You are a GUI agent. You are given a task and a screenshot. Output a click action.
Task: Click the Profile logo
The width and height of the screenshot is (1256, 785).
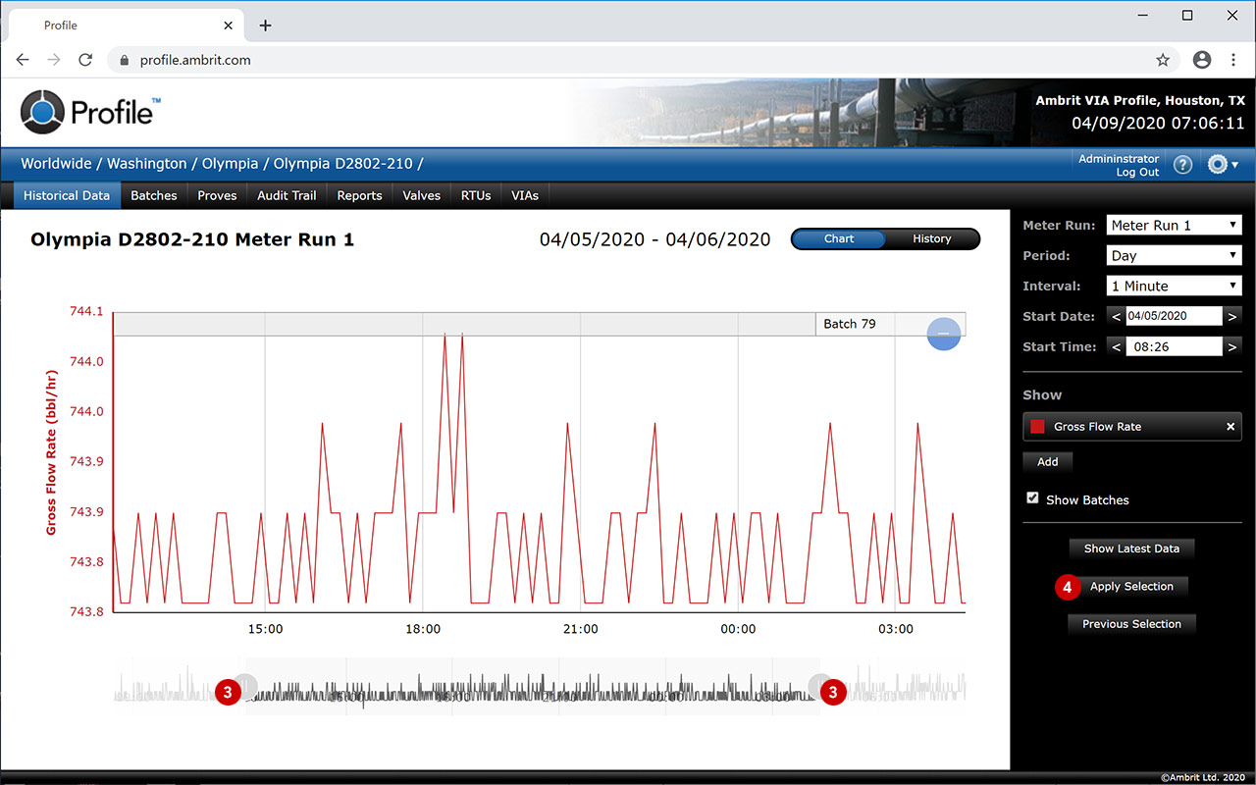[x=90, y=112]
